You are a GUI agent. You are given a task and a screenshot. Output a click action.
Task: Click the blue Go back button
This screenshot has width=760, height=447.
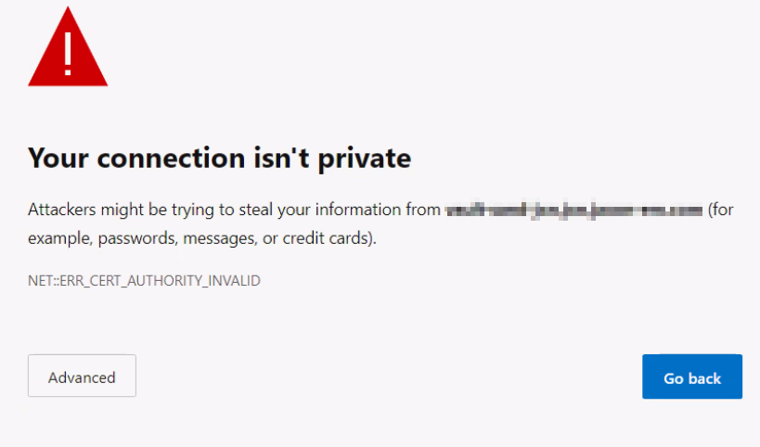coord(691,377)
